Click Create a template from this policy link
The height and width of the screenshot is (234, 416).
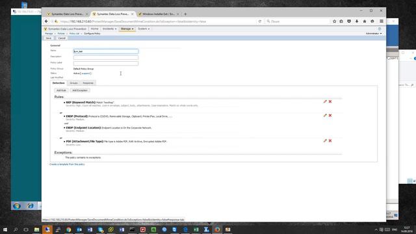coord(67,164)
